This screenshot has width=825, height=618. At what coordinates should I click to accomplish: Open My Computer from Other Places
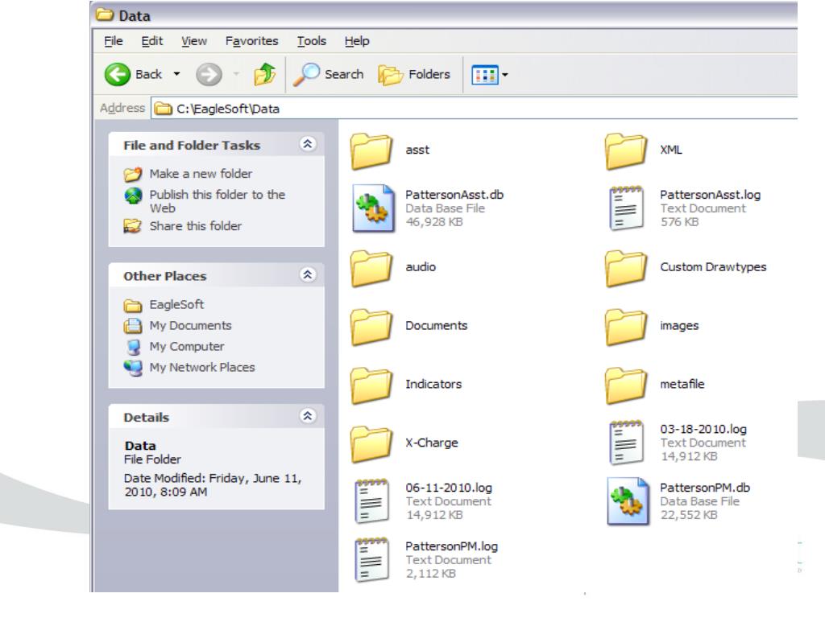(x=187, y=346)
